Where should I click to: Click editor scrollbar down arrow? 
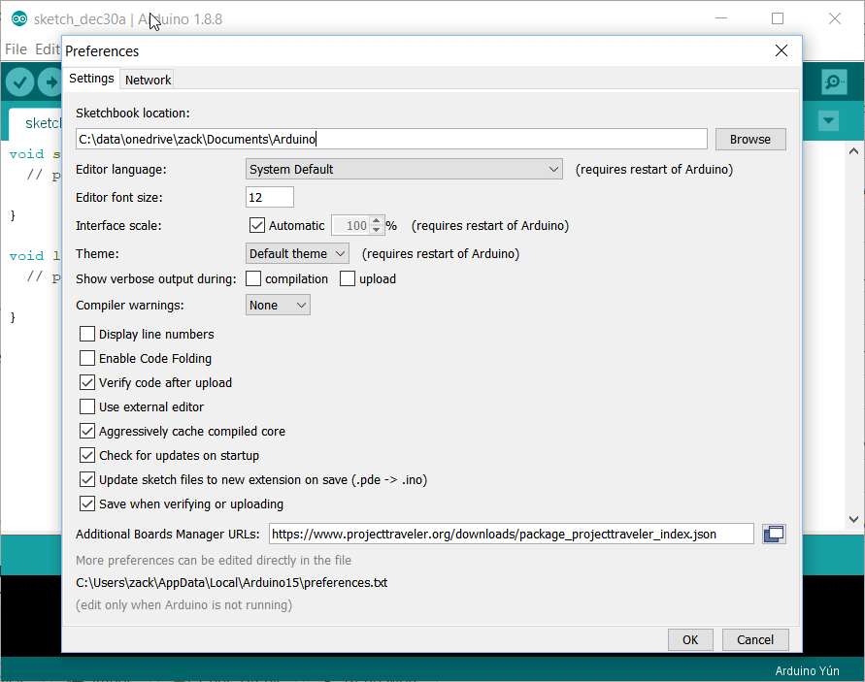[x=853, y=519]
